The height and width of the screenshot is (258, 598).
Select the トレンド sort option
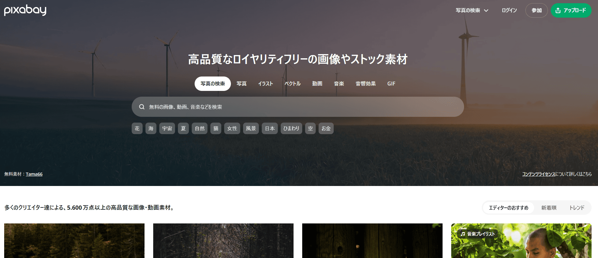(577, 208)
